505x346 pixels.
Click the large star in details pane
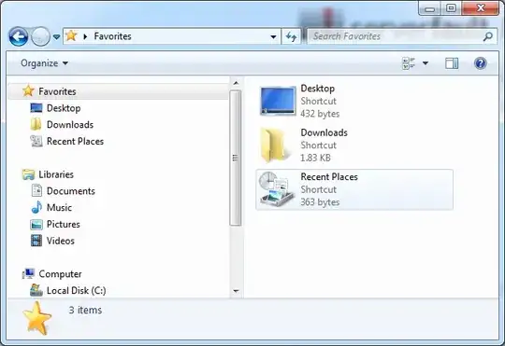37,318
